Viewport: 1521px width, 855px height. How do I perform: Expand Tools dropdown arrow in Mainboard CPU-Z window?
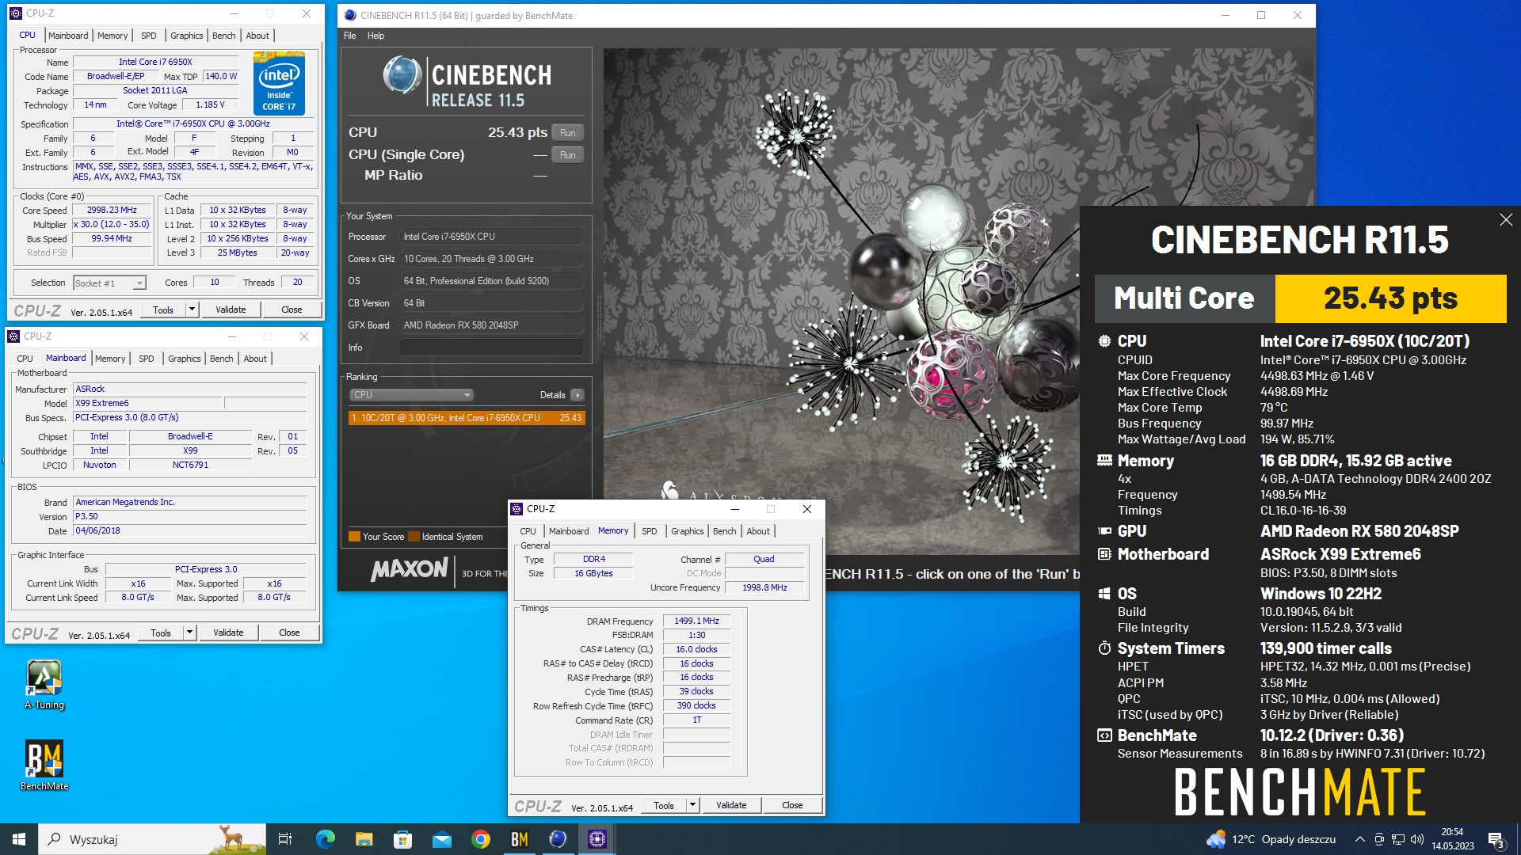(189, 633)
